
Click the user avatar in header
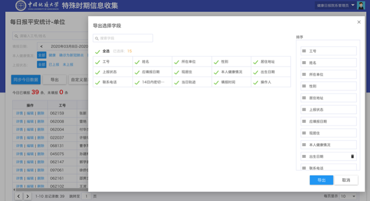coord(361,5)
